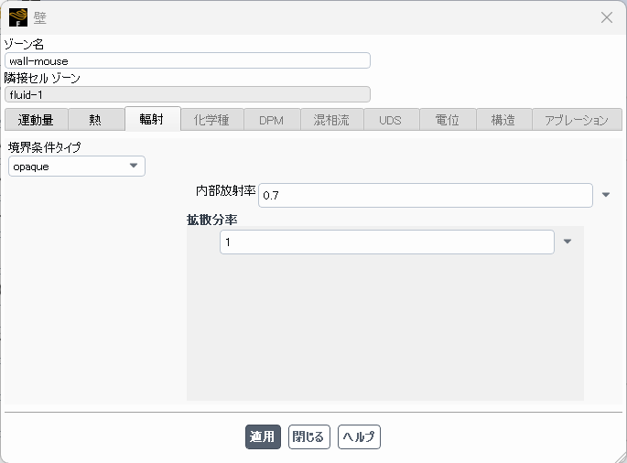This screenshot has height=463, width=627.
Task: Open the 化学種 tab
Action: tap(211, 120)
